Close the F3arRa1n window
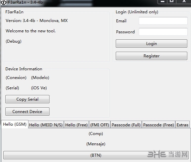This screenshot has height=162, width=191. (x=184, y=1)
